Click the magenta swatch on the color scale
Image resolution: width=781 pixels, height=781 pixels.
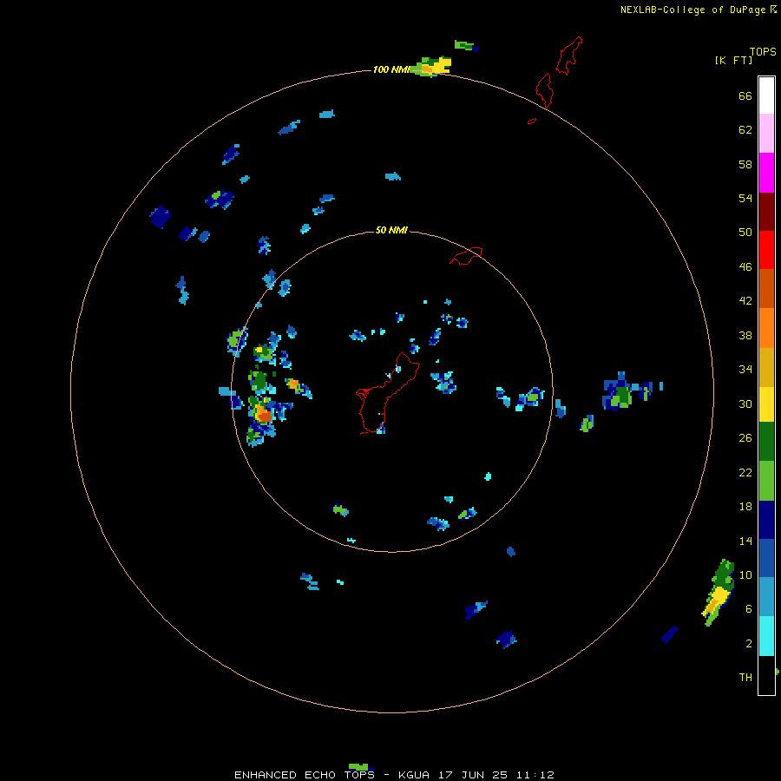coord(766,173)
